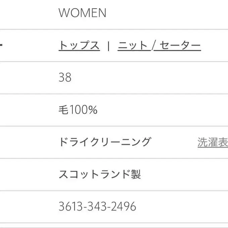This screenshot has height=228, width=228.
Task: Select the size value 38
Action: tap(65, 78)
